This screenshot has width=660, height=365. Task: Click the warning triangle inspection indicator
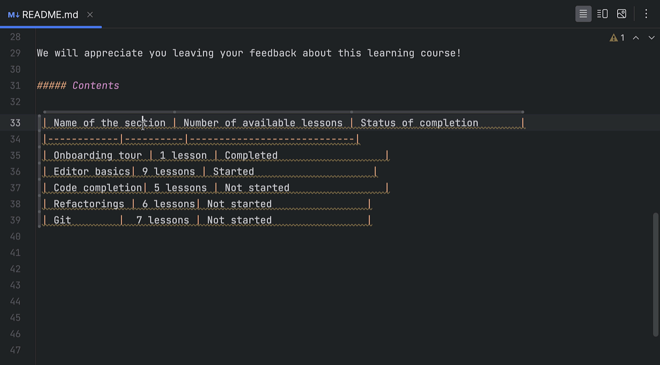(x=614, y=37)
